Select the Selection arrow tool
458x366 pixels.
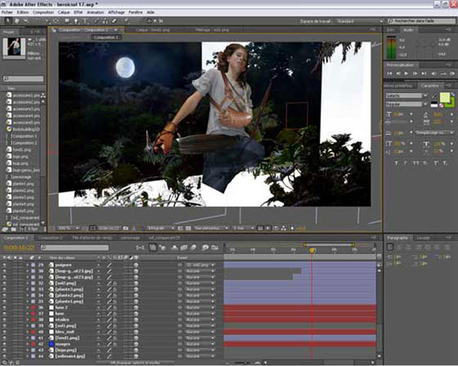[x=8, y=21]
